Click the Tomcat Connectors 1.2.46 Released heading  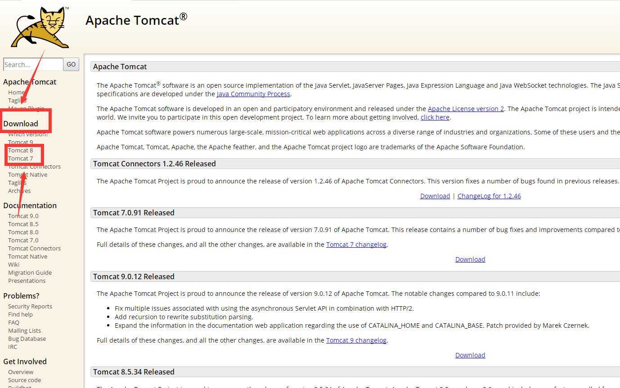point(154,164)
